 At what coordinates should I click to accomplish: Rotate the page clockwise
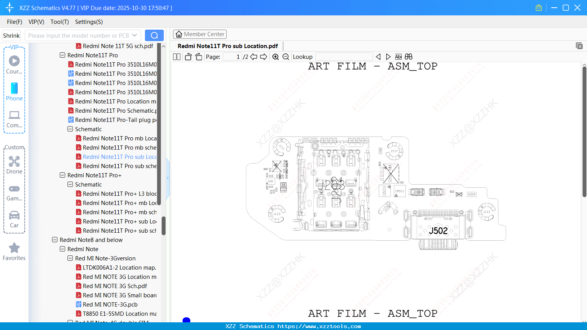(x=198, y=57)
